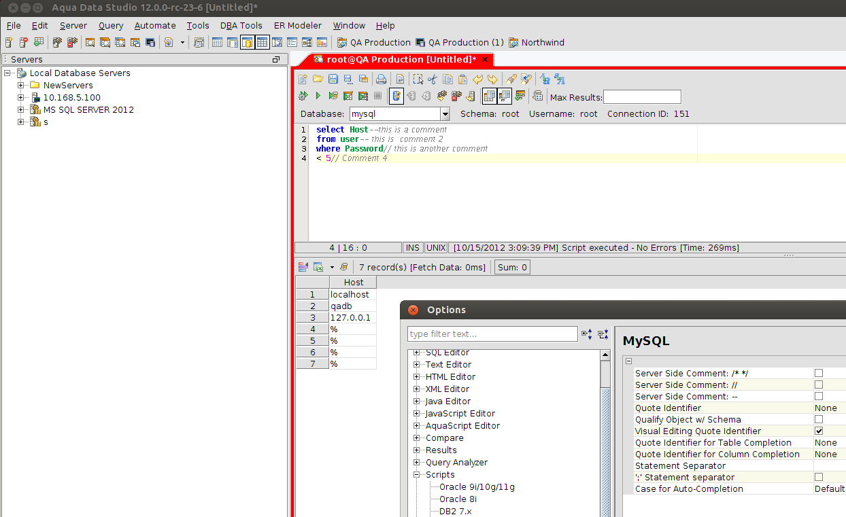Click the 127.0.0.1 result cell
Viewport: 846px width, 517px height.
click(x=353, y=317)
